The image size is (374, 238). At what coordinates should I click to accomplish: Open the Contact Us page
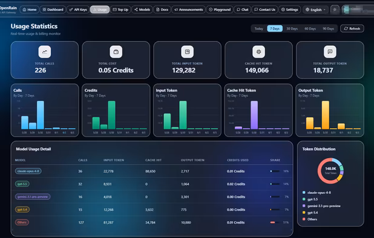[x=264, y=10]
